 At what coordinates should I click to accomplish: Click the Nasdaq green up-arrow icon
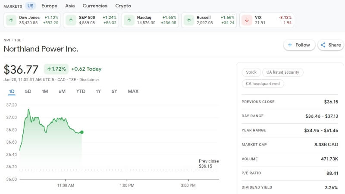[x=129, y=20]
